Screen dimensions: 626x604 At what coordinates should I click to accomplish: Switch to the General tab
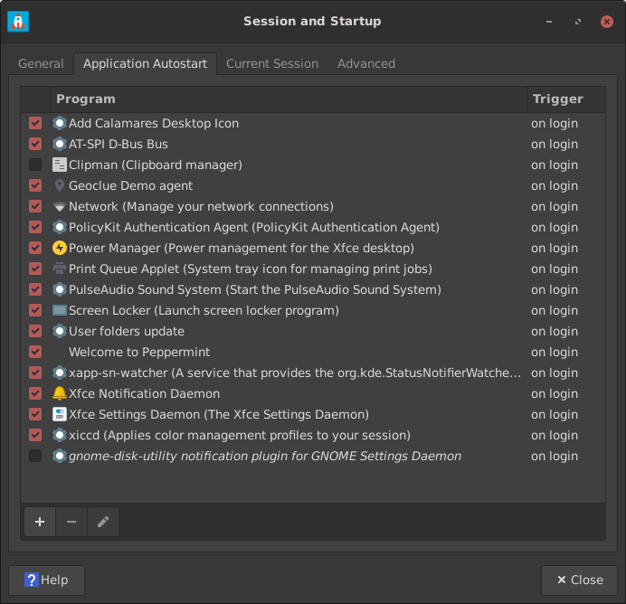(41, 64)
